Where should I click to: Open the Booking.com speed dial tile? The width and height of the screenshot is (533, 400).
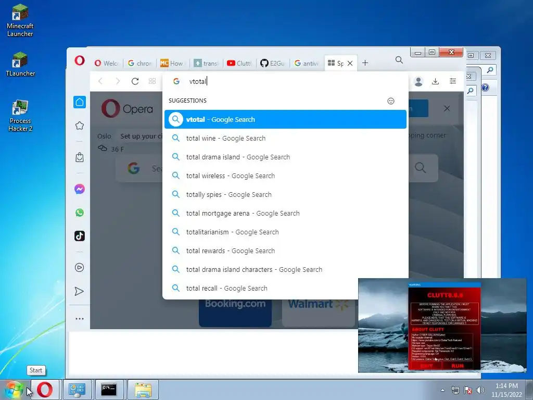235,313
